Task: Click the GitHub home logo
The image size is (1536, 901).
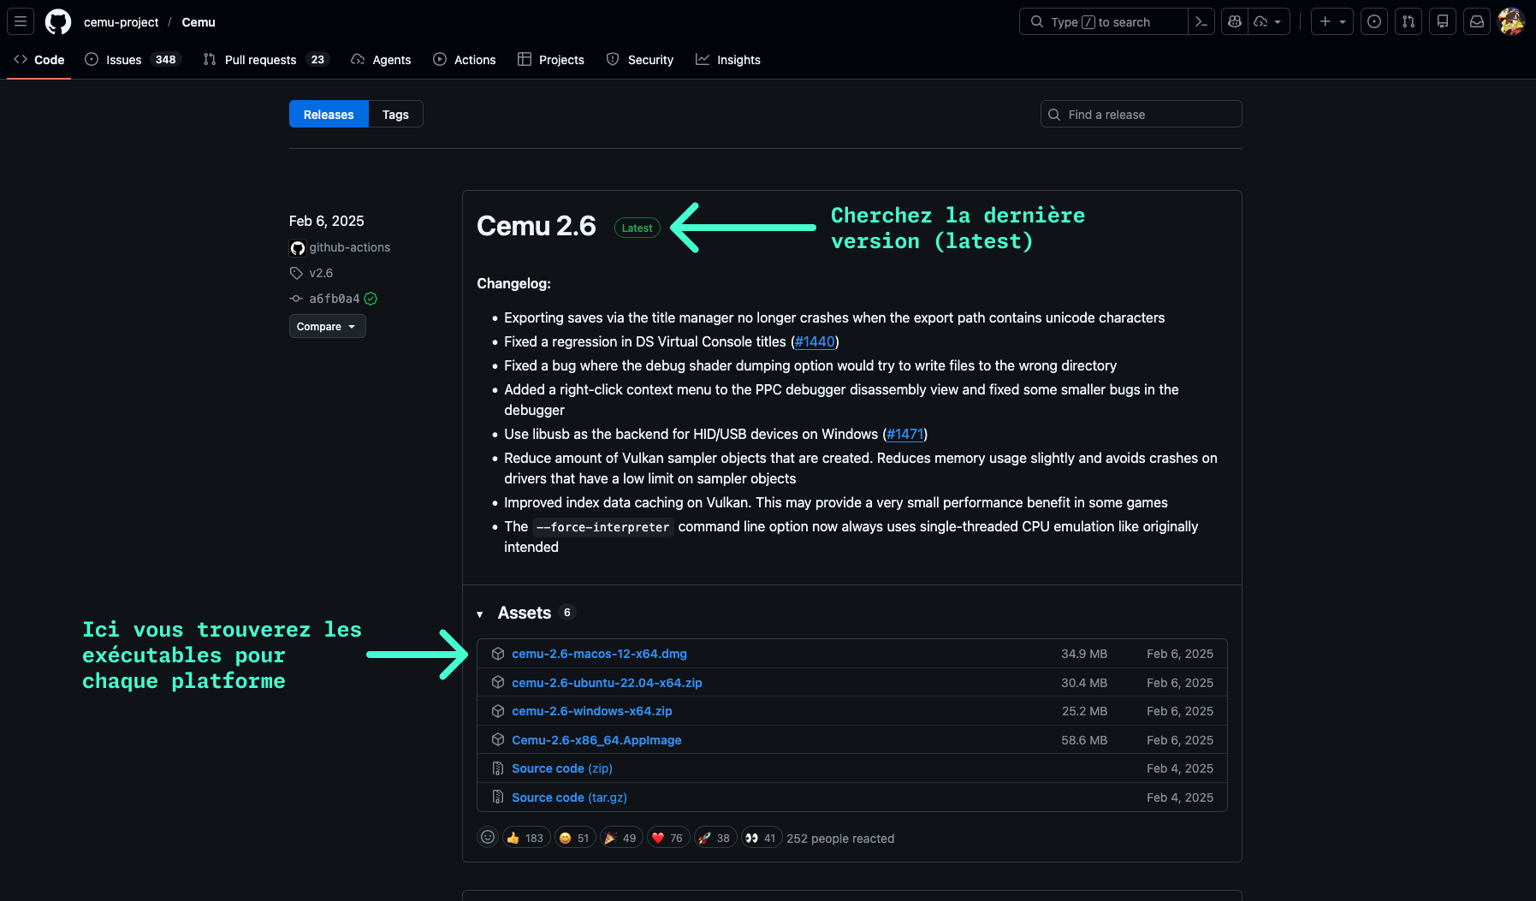Action: [57, 21]
